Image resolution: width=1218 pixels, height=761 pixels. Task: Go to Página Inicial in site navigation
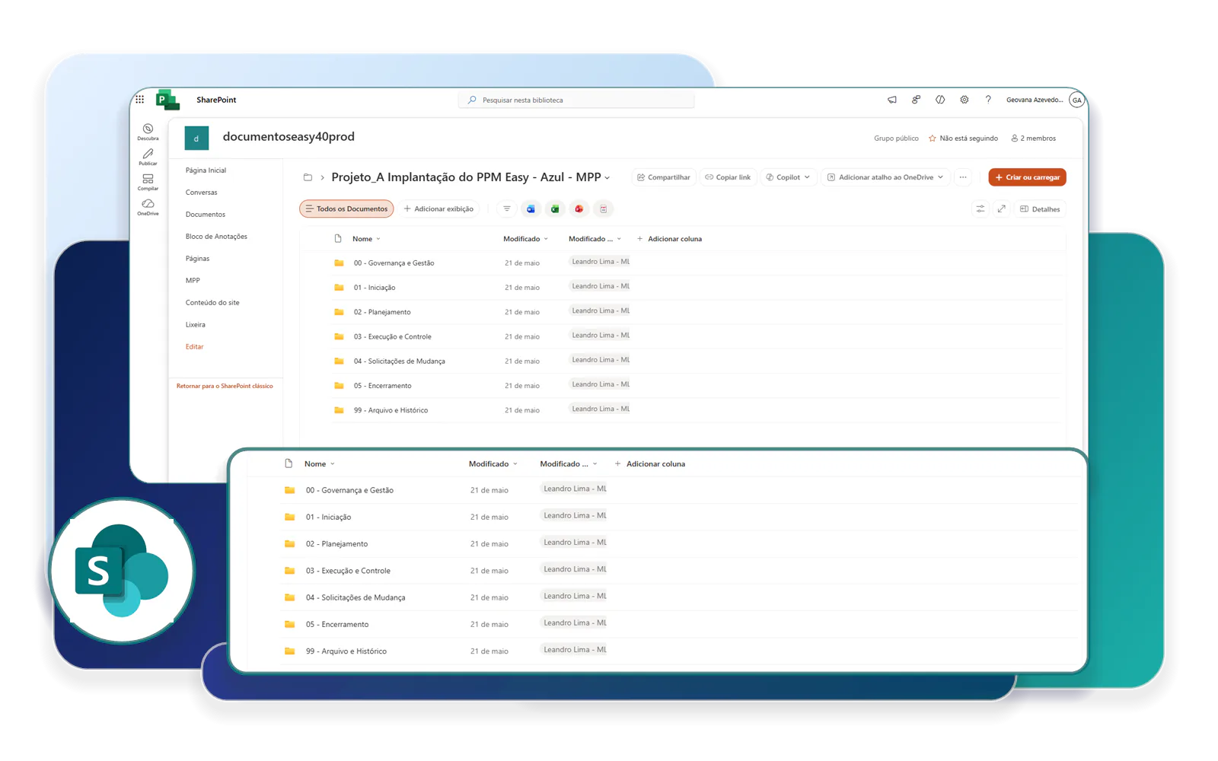point(206,170)
